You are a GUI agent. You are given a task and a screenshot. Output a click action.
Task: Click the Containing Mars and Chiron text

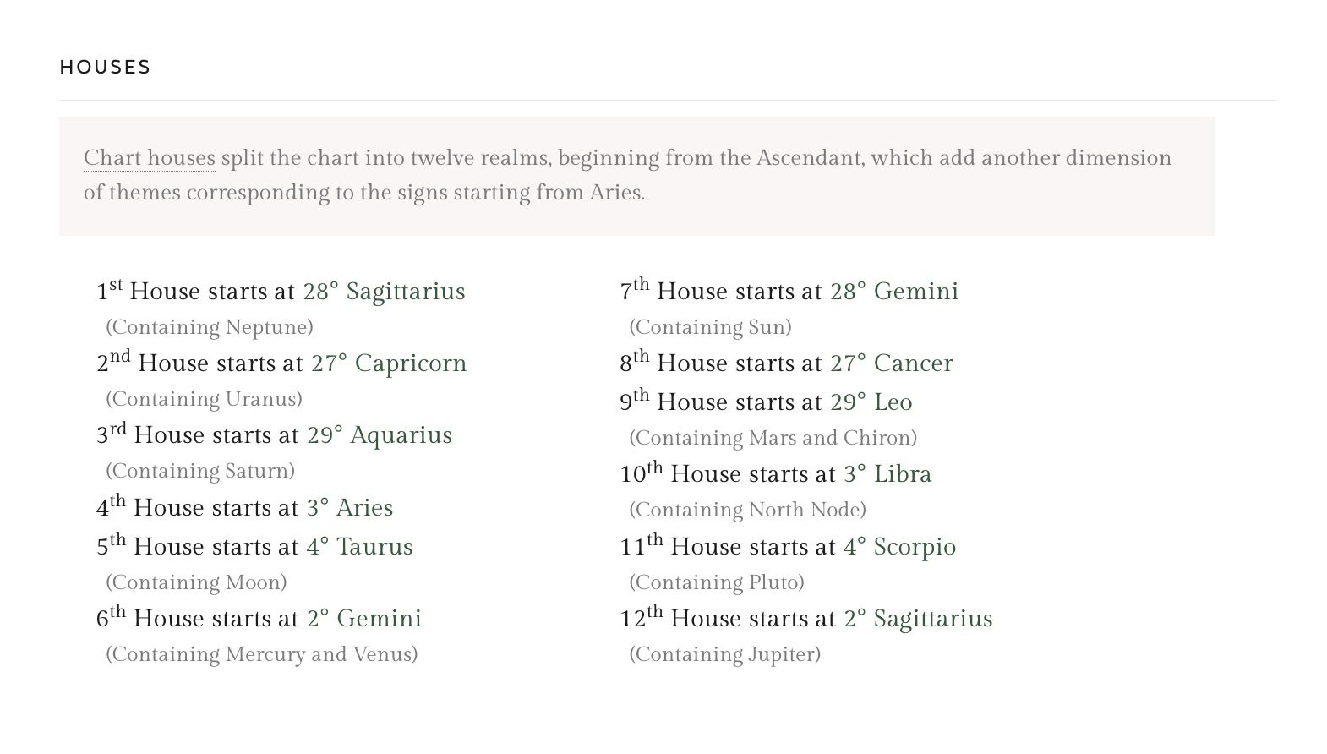pos(773,439)
